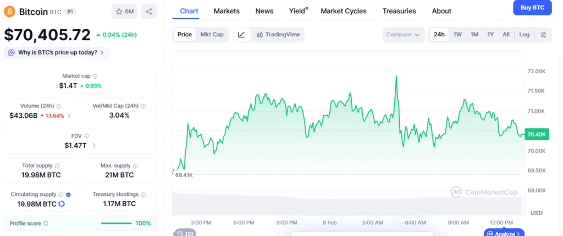The width and height of the screenshot is (563, 236).
Task: Select 1Y time range
Action: pos(490,35)
